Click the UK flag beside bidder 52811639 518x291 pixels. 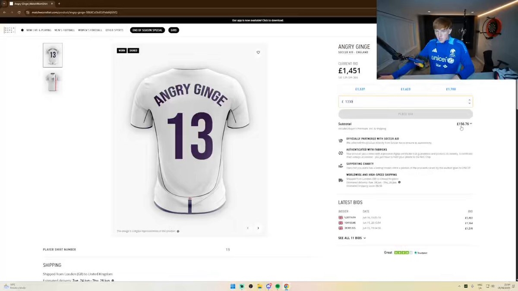341,218
